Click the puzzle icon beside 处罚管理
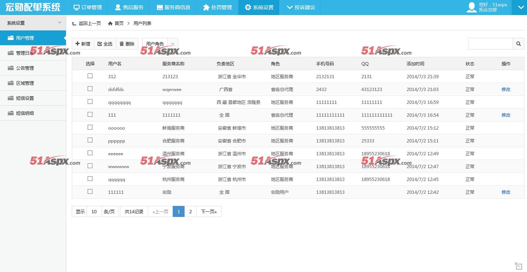 (x=206, y=7)
